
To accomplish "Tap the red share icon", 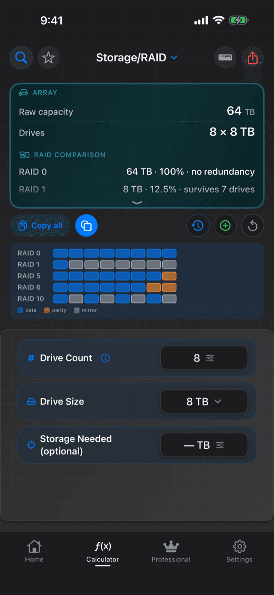I will click(253, 58).
